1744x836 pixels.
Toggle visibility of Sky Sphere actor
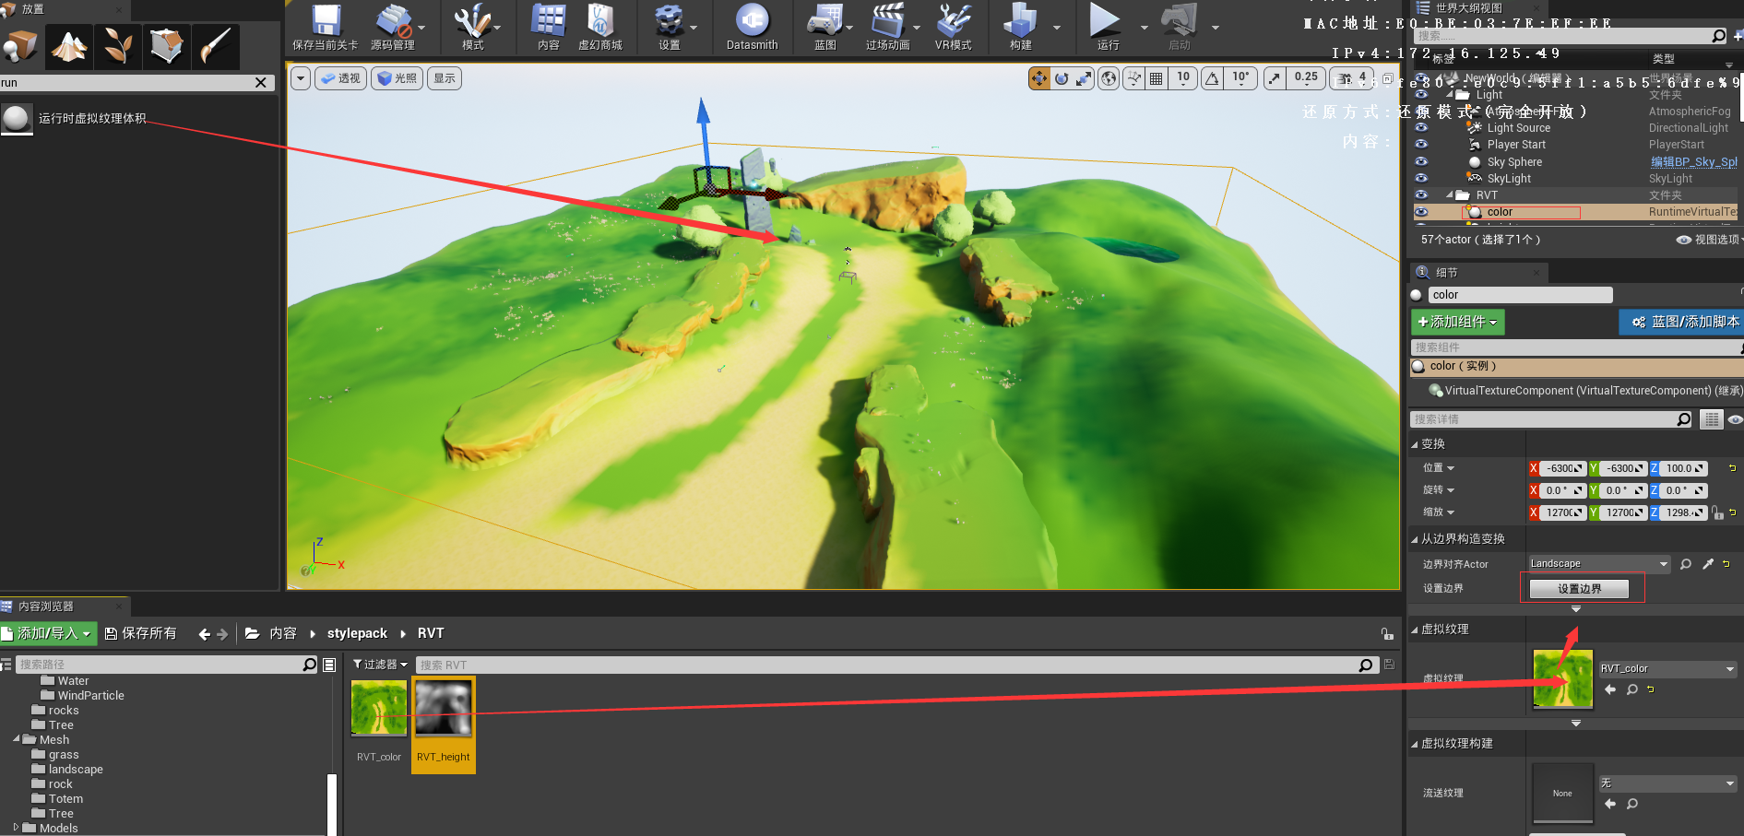point(1421,161)
